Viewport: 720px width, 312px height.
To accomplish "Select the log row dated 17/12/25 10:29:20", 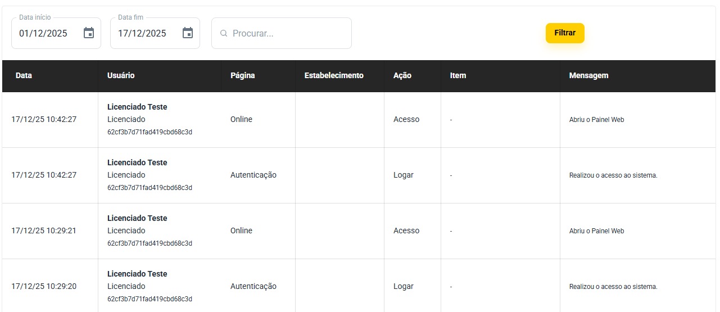I will pyautogui.click(x=44, y=287).
